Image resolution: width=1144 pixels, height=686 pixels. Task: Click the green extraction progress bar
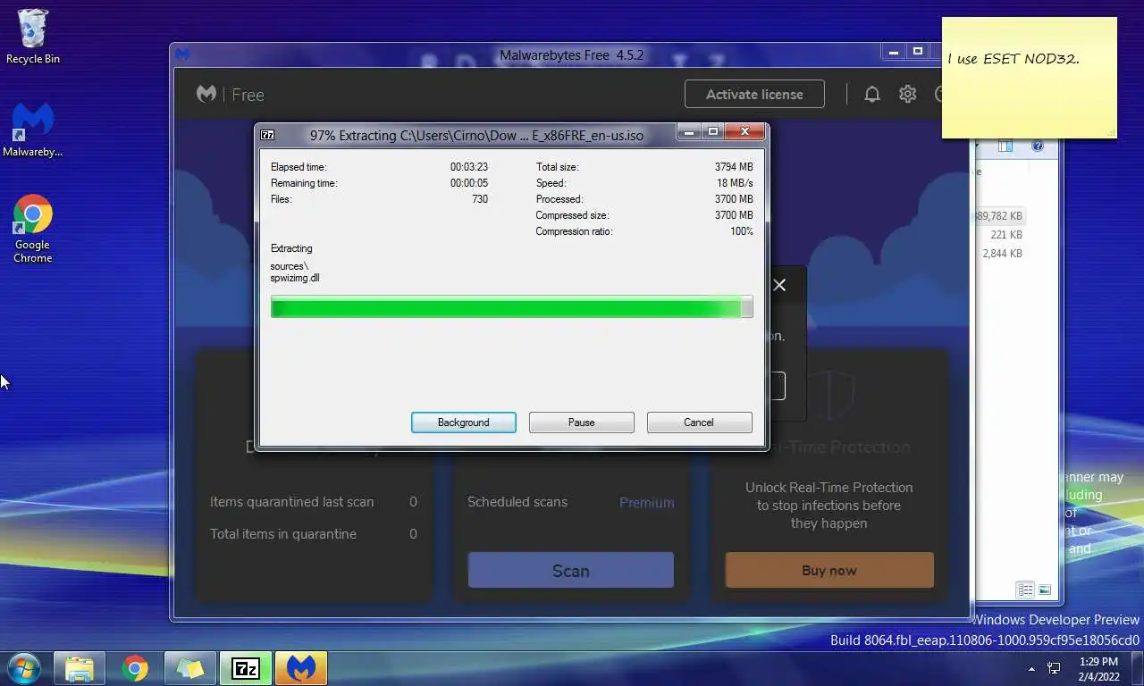click(x=511, y=307)
